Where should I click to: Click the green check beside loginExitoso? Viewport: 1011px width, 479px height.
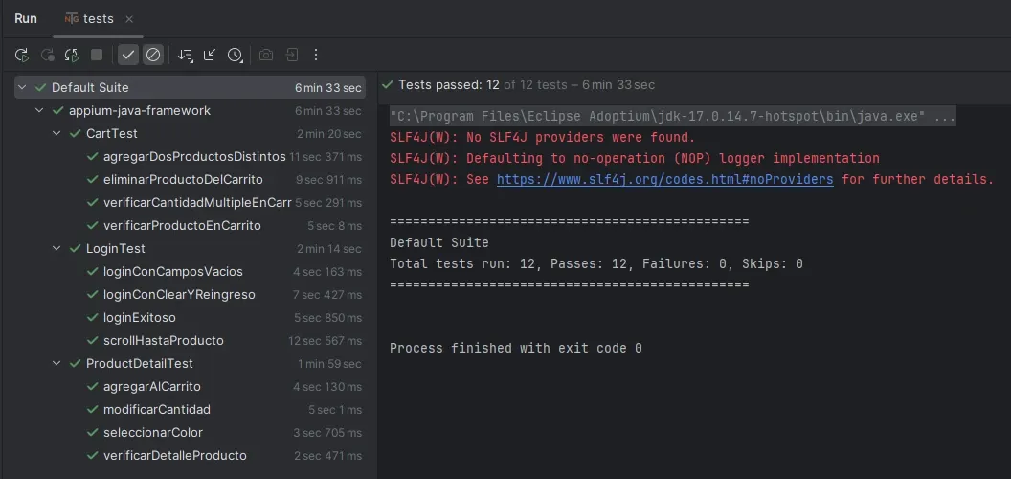coord(92,318)
